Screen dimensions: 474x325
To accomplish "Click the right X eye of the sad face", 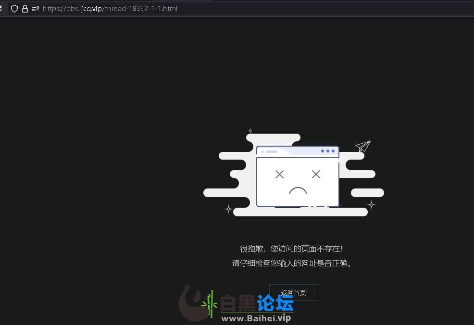I will [x=316, y=174].
